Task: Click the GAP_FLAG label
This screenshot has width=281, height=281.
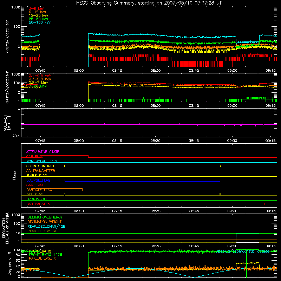Action: [34, 156]
